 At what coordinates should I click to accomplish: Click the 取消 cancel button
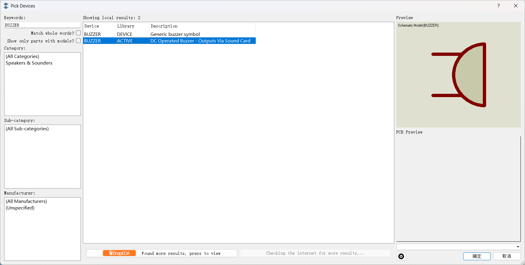tap(507, 256)
